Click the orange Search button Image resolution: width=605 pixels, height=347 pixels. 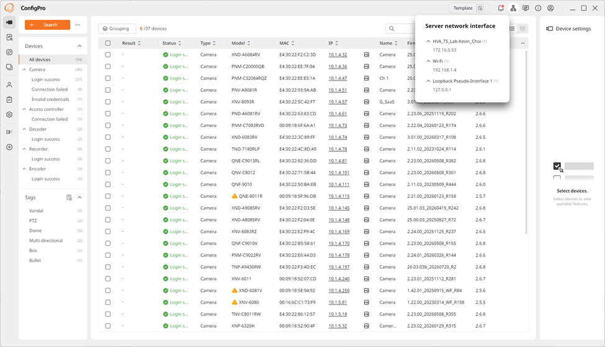47,25
